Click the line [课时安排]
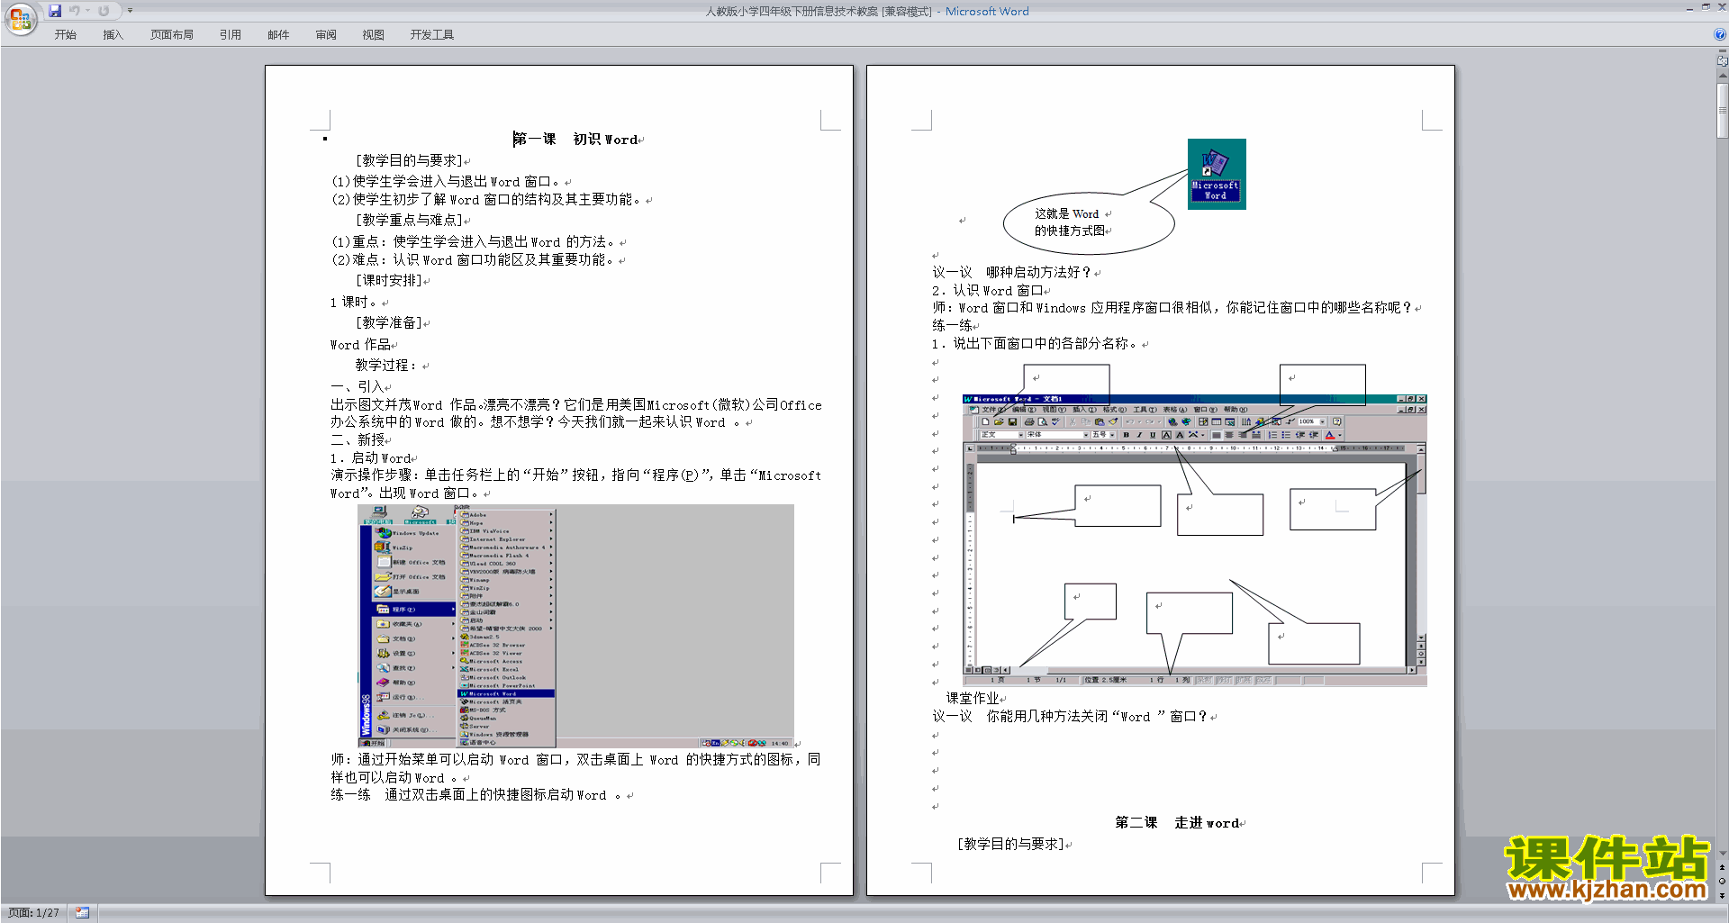 click(x=390, y=281)
